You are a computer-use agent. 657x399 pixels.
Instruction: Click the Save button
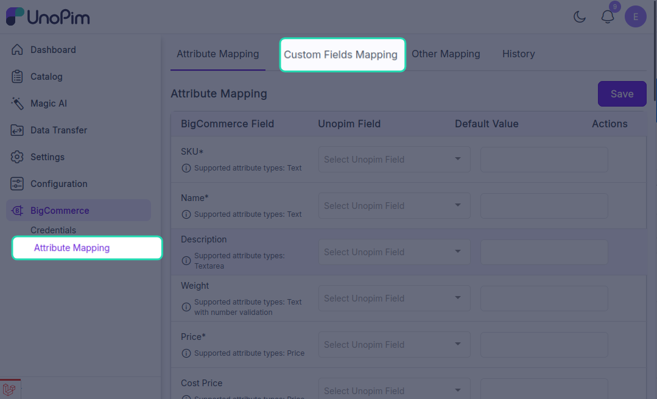point(622,94)
